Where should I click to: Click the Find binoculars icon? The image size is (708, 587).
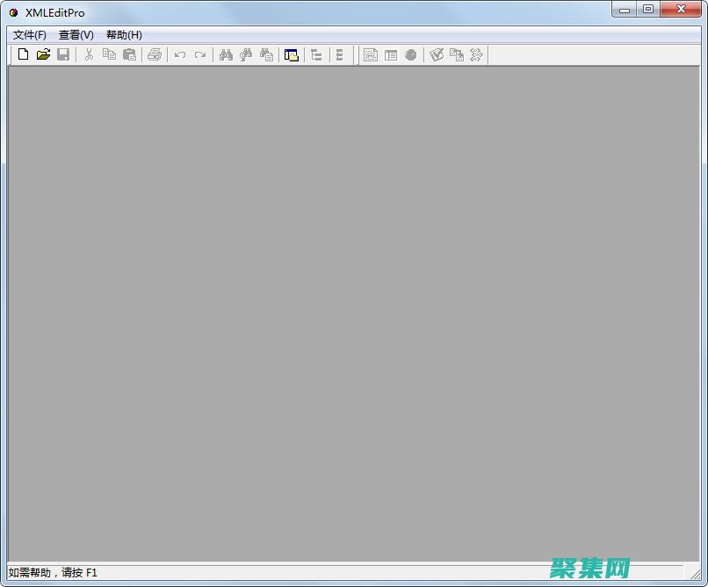coord(226,54)
